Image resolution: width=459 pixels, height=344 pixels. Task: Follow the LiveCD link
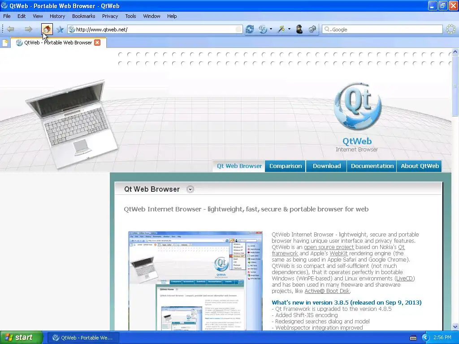[405, 279]
